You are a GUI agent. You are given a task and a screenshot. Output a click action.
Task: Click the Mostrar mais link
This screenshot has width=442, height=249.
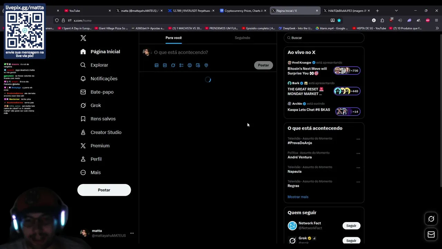pyautogui.click(x=298, y=197)
